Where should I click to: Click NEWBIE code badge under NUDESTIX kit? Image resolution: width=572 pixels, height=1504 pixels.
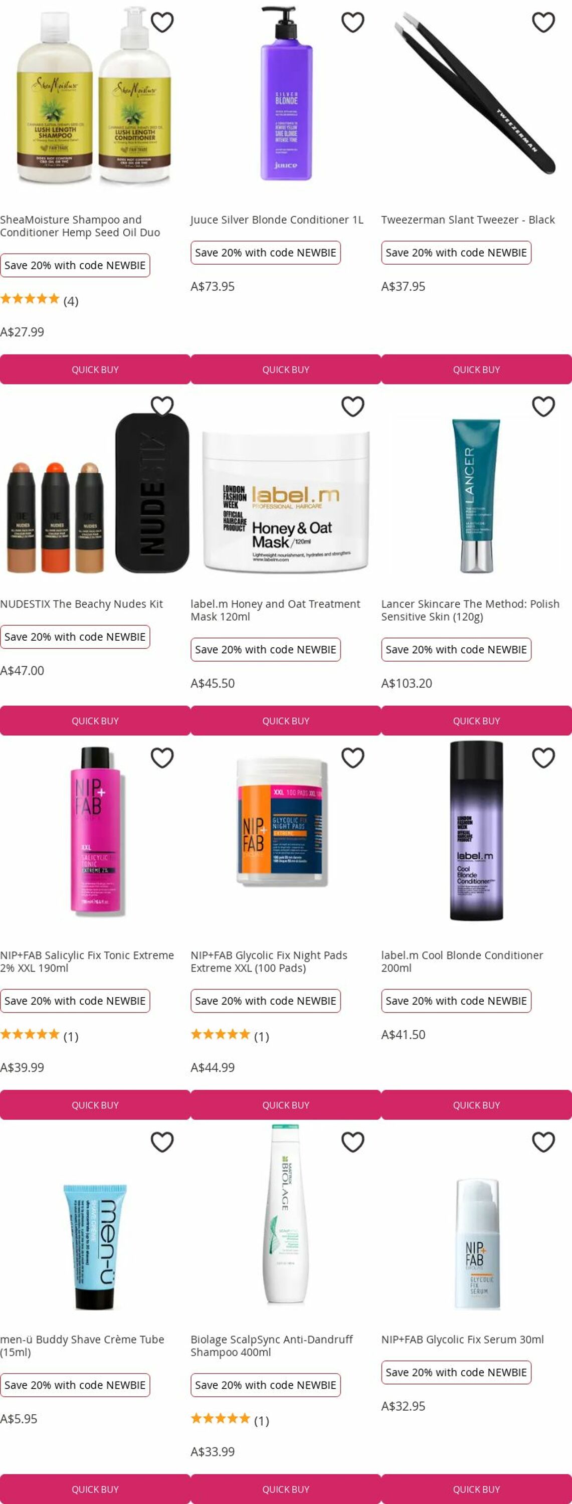(75, 637)
